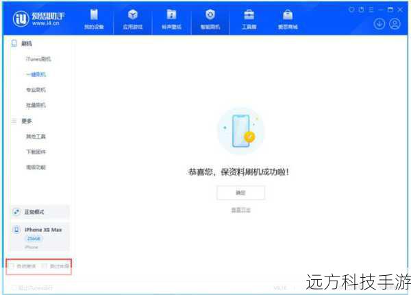Click the 确定 confirm button
Image resolution: width=411 pixels, height=295 pixels.
click(240, 193)
